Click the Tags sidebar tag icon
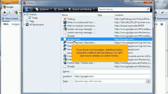 click(x=27, y=21)
